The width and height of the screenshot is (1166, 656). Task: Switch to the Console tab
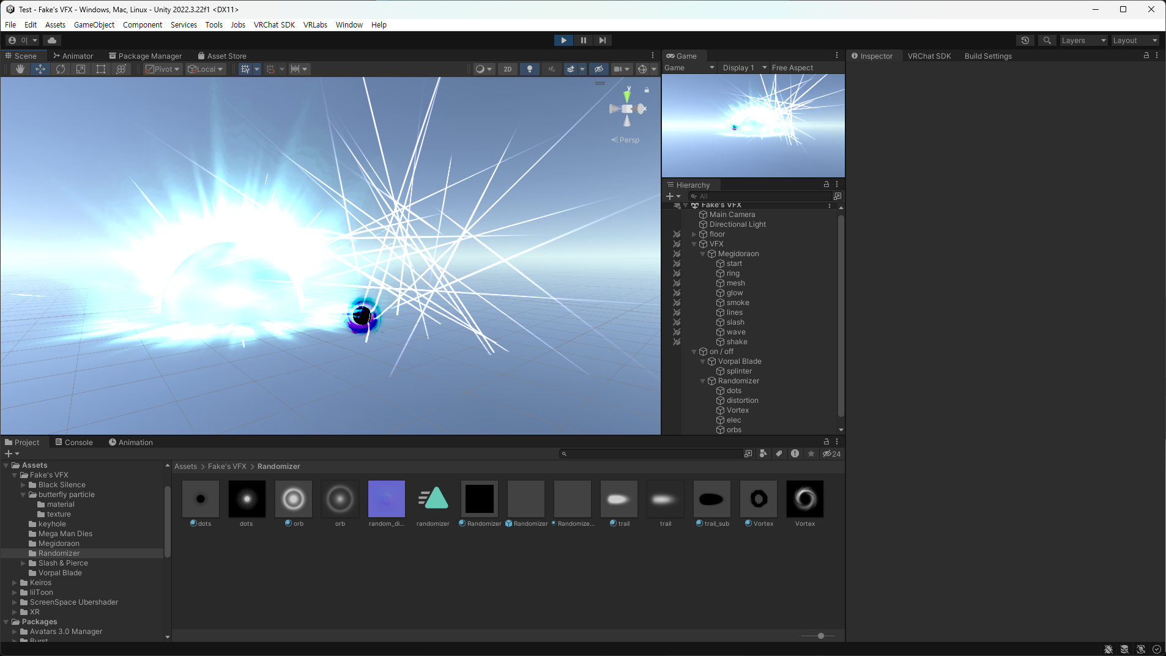click(74, 443)
